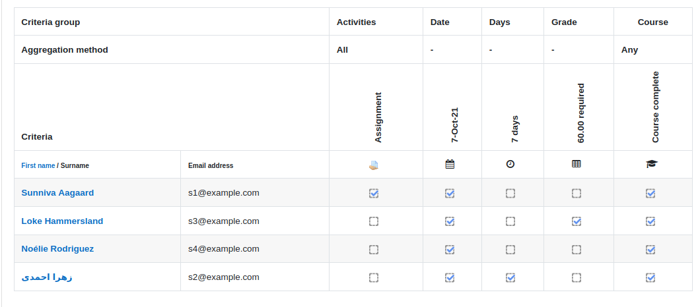Sort by First name link
The height and width of the screenshot is (307, 700).
point(38,166)
